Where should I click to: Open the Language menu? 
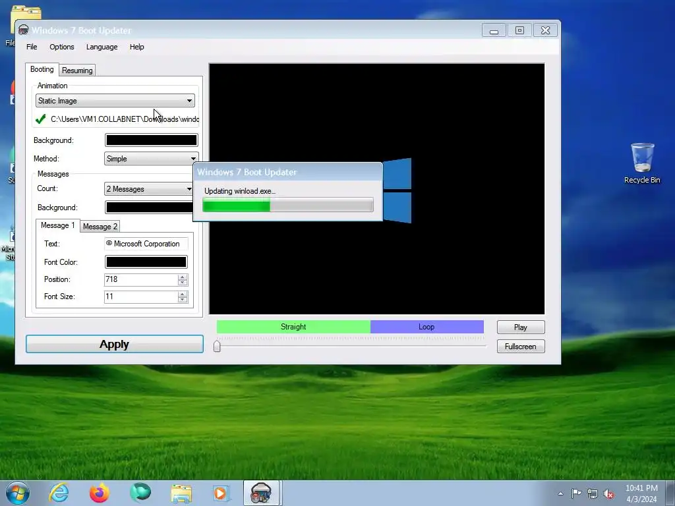(102, 47)
